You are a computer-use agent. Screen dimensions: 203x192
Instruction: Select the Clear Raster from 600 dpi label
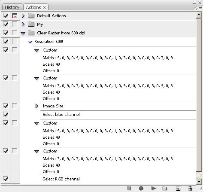[61, 33]
